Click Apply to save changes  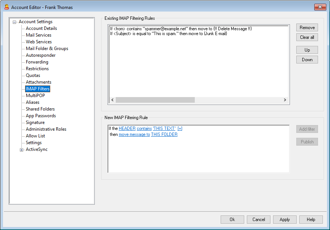[x=284, y=220]
